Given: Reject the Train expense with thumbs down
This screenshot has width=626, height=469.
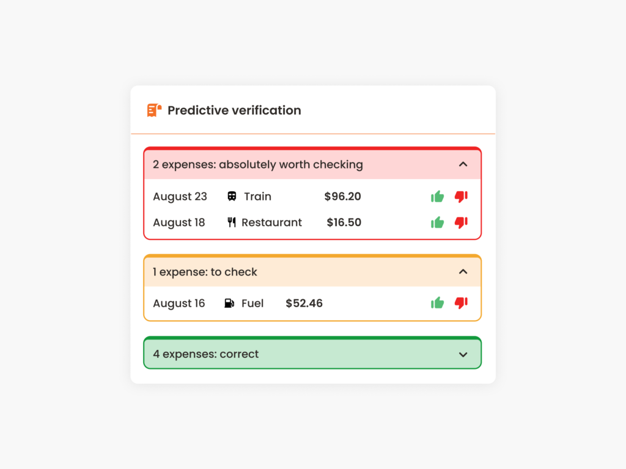Looking at the screenshot, I should [x=460, y=197].
